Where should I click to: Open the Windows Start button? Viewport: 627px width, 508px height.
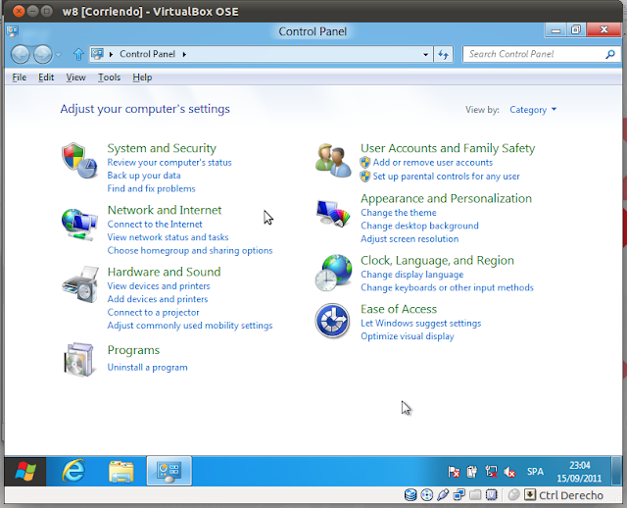tap(25, 471)
